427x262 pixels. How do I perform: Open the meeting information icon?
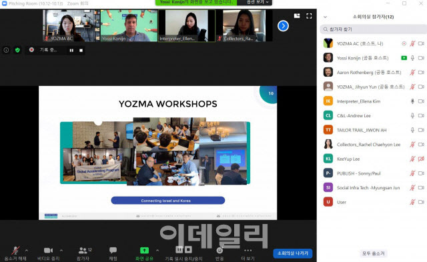click(x=6, y=50)
